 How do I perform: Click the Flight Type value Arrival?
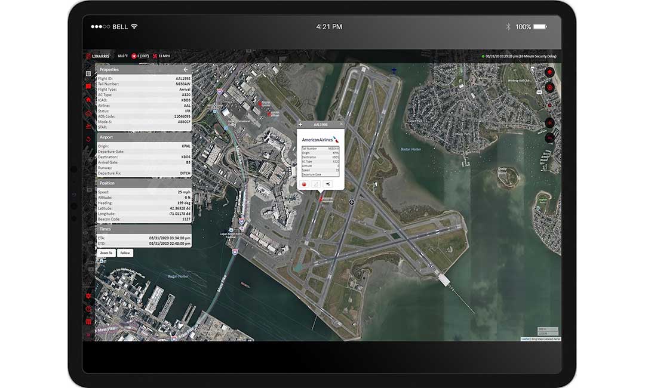click(185, 89)
